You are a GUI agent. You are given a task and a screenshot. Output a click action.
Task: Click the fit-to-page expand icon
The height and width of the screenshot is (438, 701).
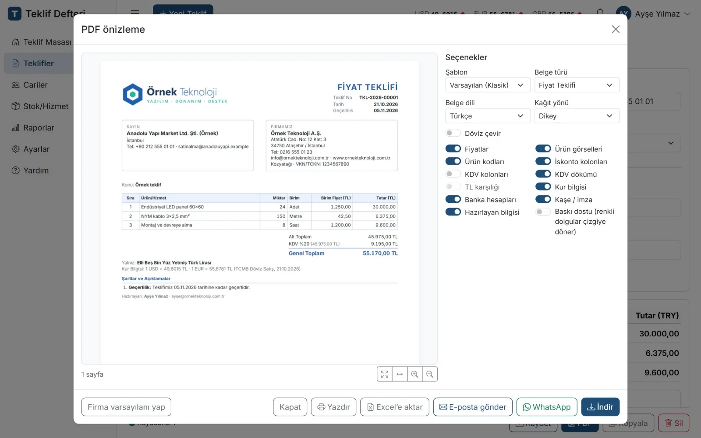point(385,374)
